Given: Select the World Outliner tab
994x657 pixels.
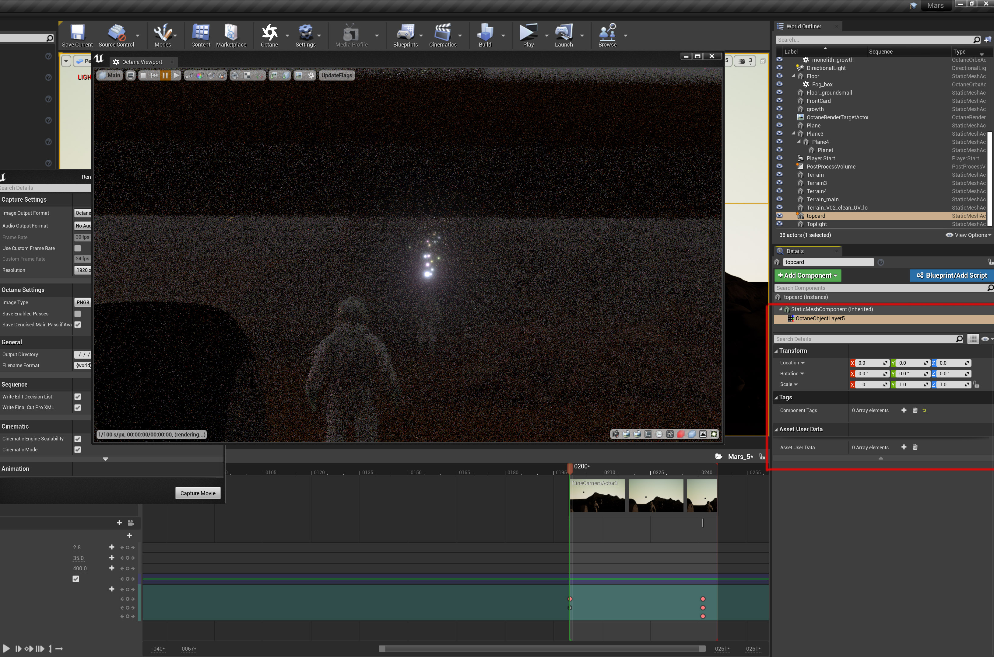Looking at the screenshot, I should (x=803, y=26).
